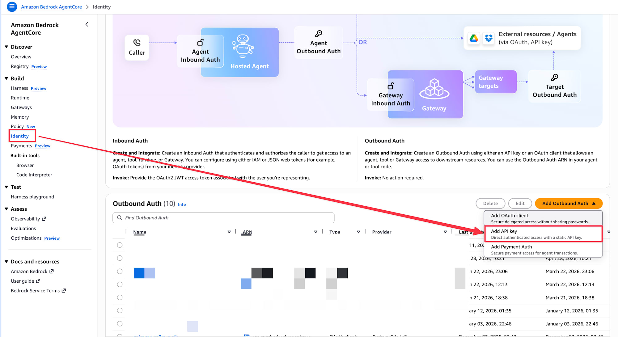Open Amazon Bedrock external link icon
The image size is (618, 337).
click(52, 271)
